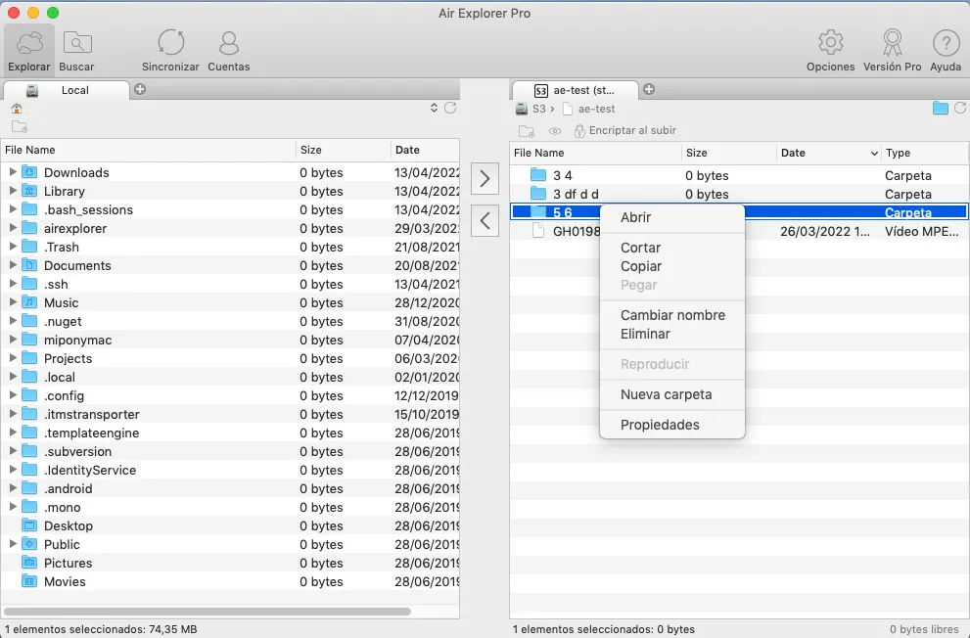970x638 pixels.
Task: Expand the Documents folder
Action: [13, 264]
